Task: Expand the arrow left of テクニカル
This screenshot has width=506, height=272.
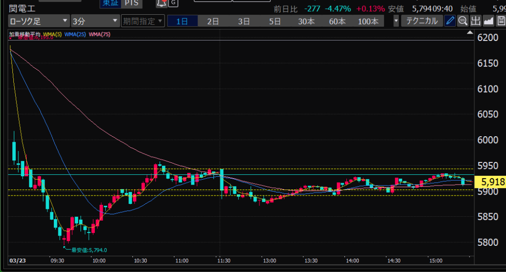Action: click(x=396, y=21)
